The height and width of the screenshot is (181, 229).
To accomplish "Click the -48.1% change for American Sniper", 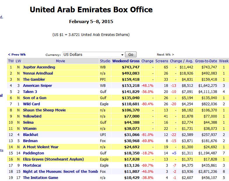I will pos(147,85).
